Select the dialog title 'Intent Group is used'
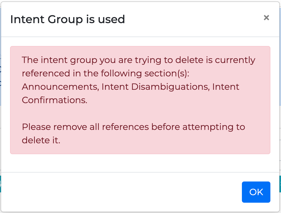The image size is (281, 213). point(67,19)
